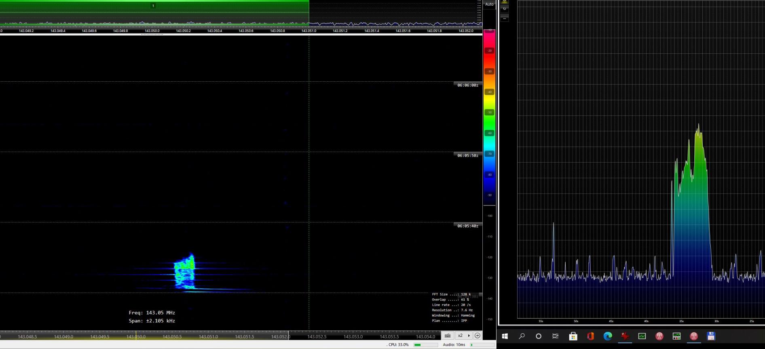Click the Overlap 61 % line

[450, 300]
